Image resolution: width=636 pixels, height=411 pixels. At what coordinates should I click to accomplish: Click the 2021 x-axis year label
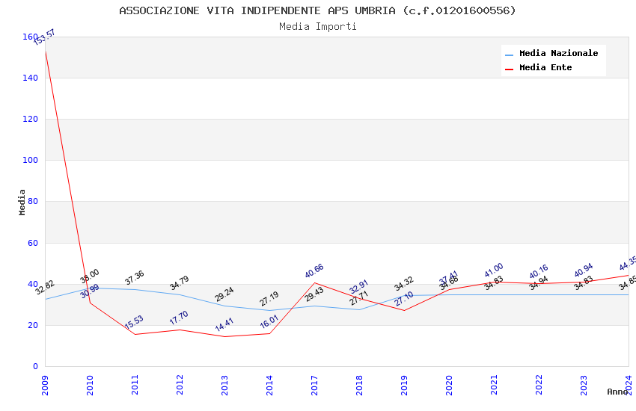coord(494,385)
